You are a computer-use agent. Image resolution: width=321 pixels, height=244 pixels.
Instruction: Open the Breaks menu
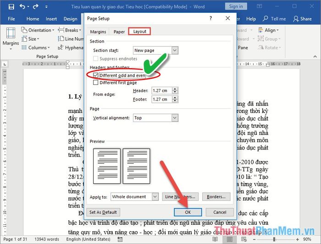70,30
